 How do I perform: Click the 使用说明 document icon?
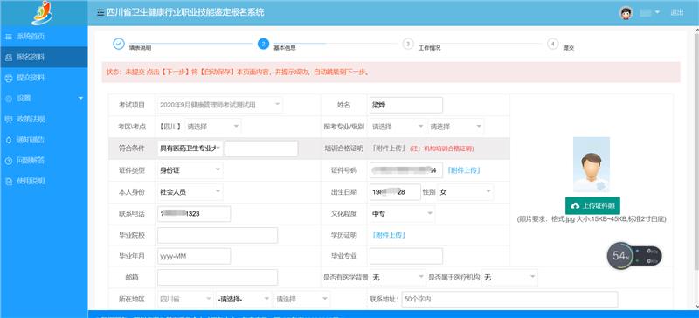9,181
